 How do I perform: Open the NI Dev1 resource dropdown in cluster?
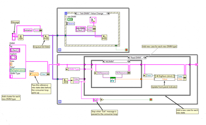tap(19, 50)
